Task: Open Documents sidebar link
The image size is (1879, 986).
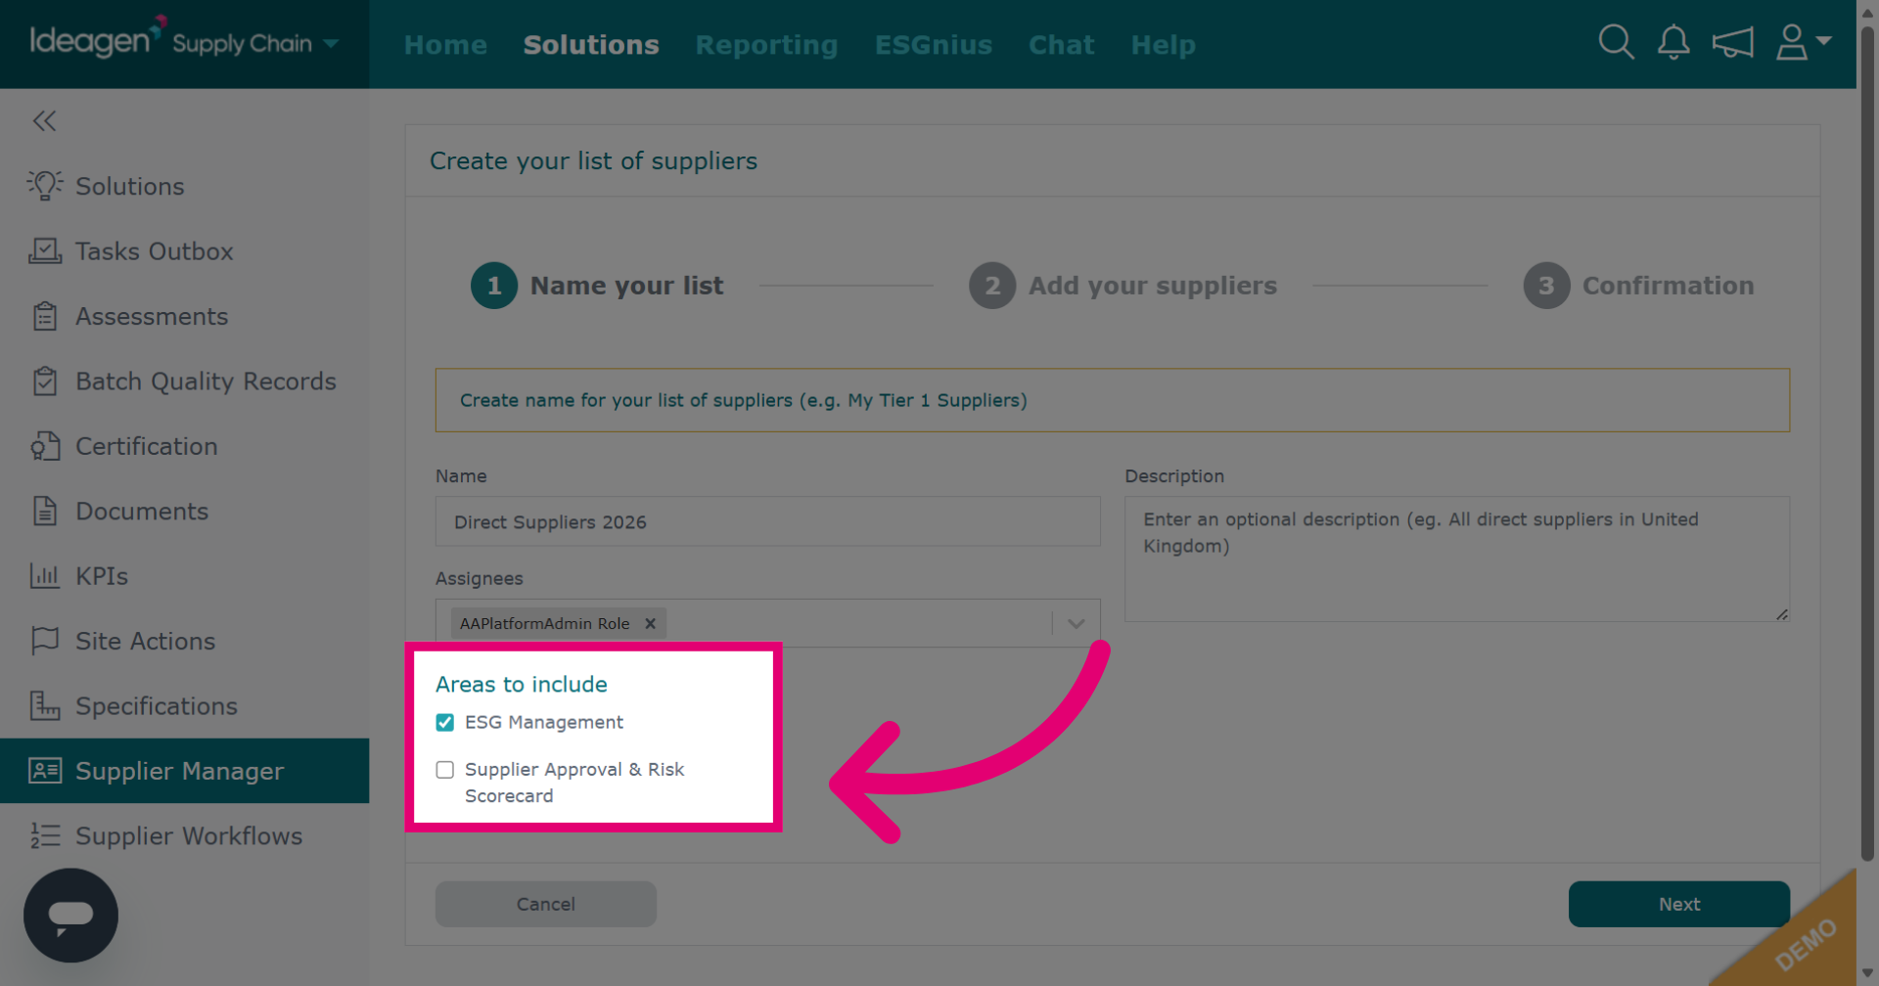Action: click(142, 511)
